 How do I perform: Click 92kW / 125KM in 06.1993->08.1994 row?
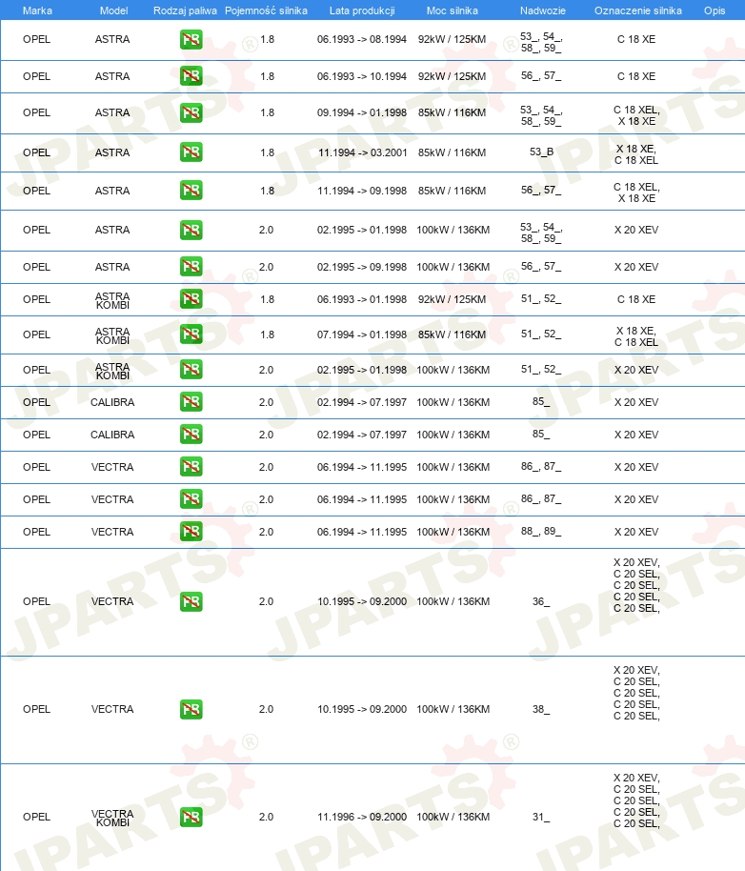[452, 39]
